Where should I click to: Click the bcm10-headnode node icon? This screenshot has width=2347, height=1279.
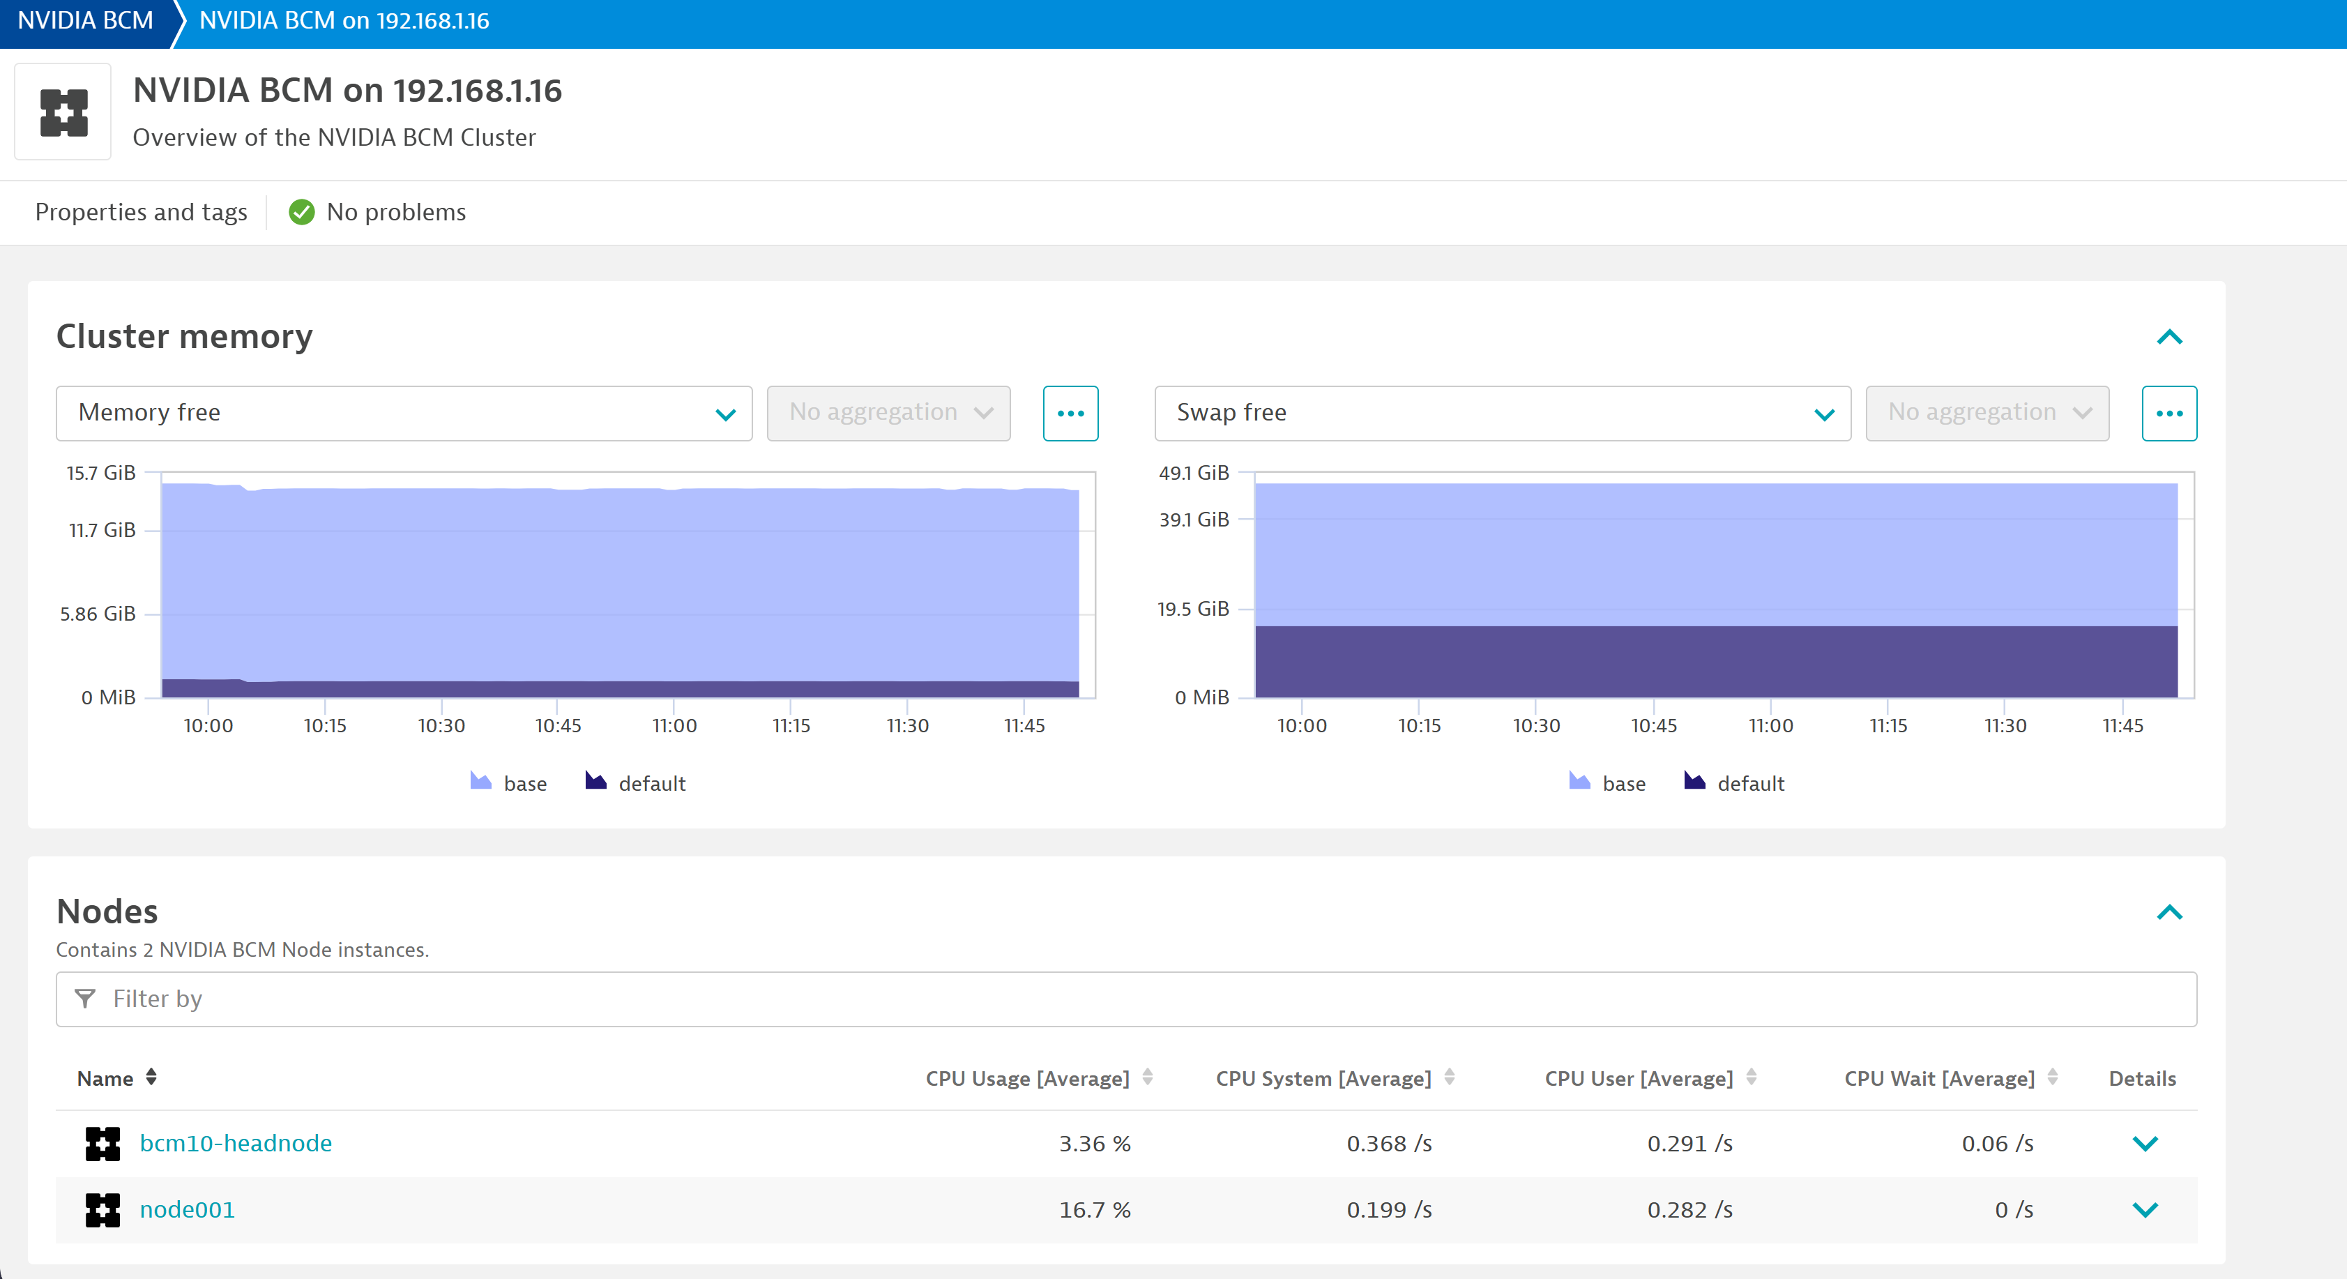point(103,1144)
